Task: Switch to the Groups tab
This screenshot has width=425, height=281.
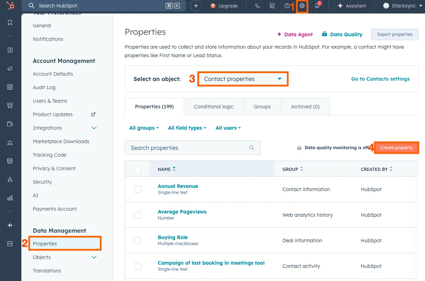Action: click(x=262, y=107)
